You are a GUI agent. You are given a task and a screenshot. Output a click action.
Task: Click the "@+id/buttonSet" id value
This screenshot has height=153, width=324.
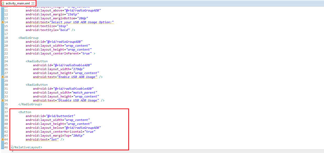61,116
